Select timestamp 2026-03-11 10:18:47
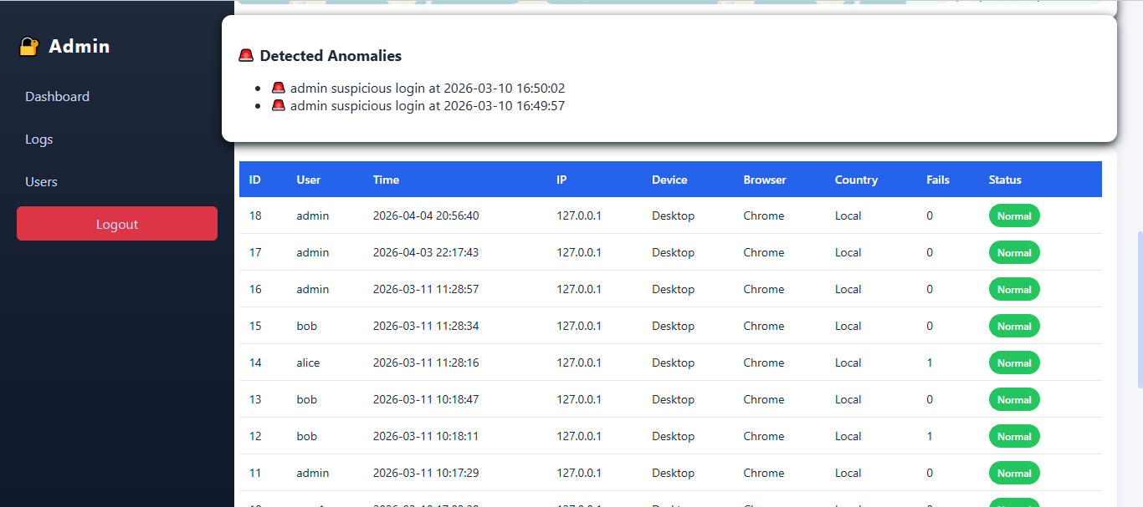Image resolution: width=1143 pixels, height=507 pixels. pos(426,399)
